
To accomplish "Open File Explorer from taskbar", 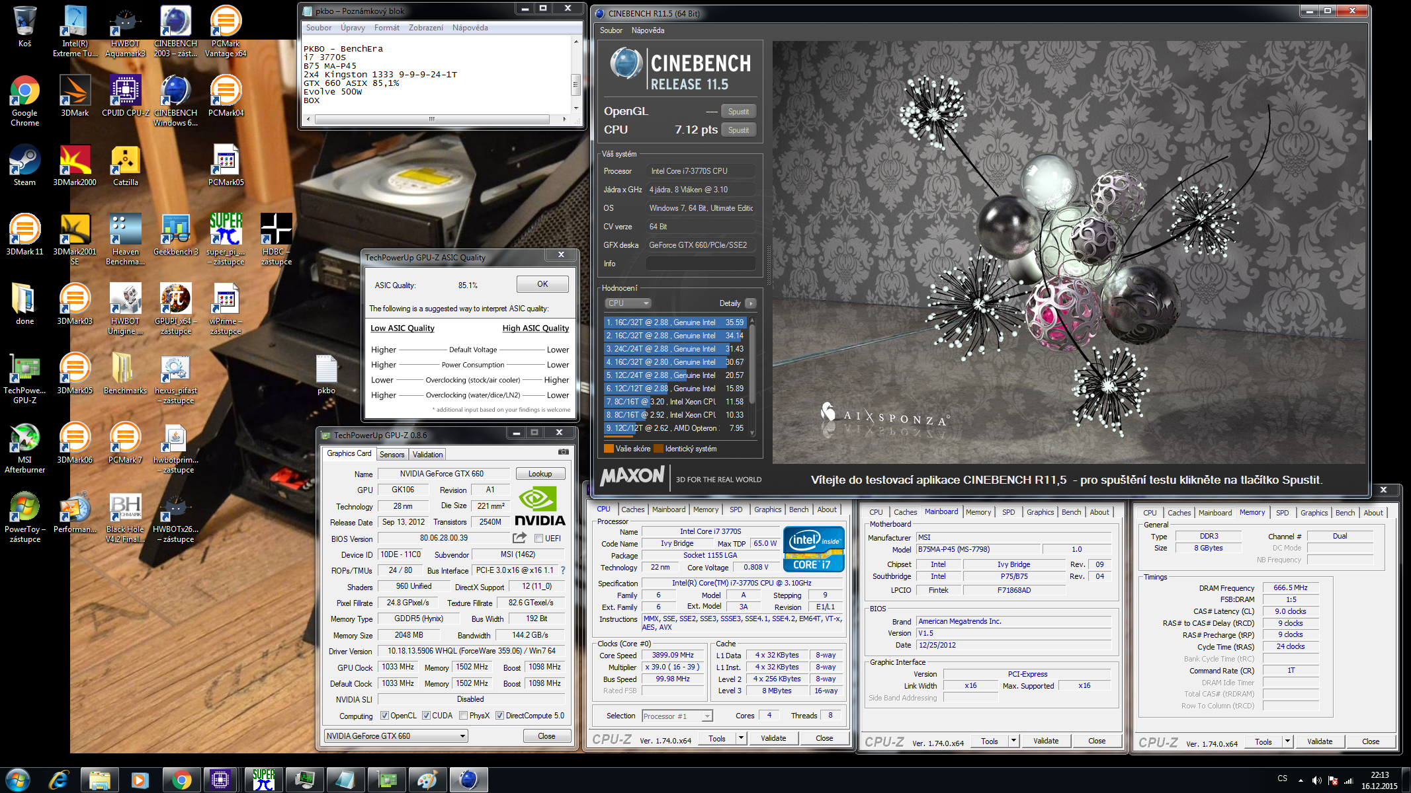I will coord(99,780).
